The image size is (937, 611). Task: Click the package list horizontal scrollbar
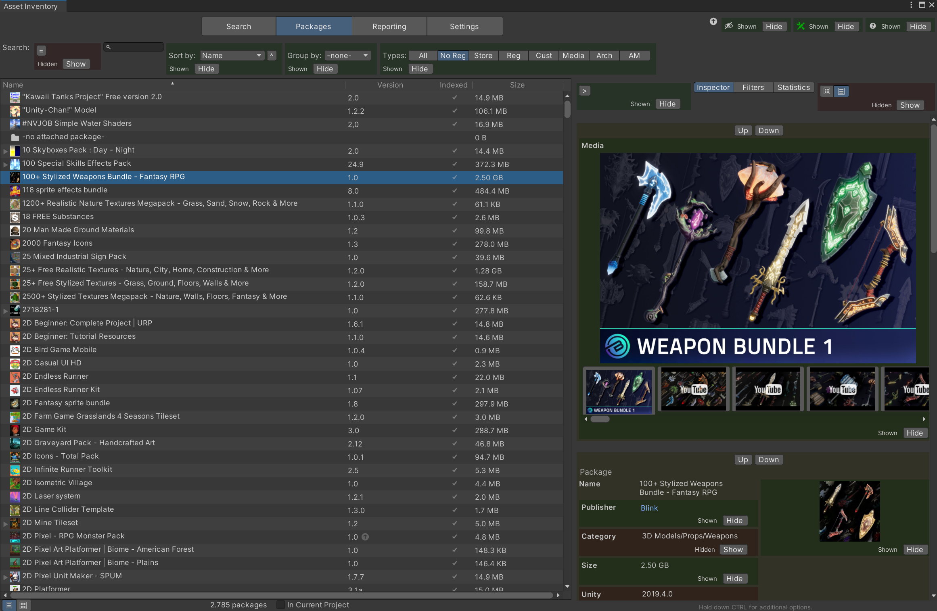tap(281, 595)
